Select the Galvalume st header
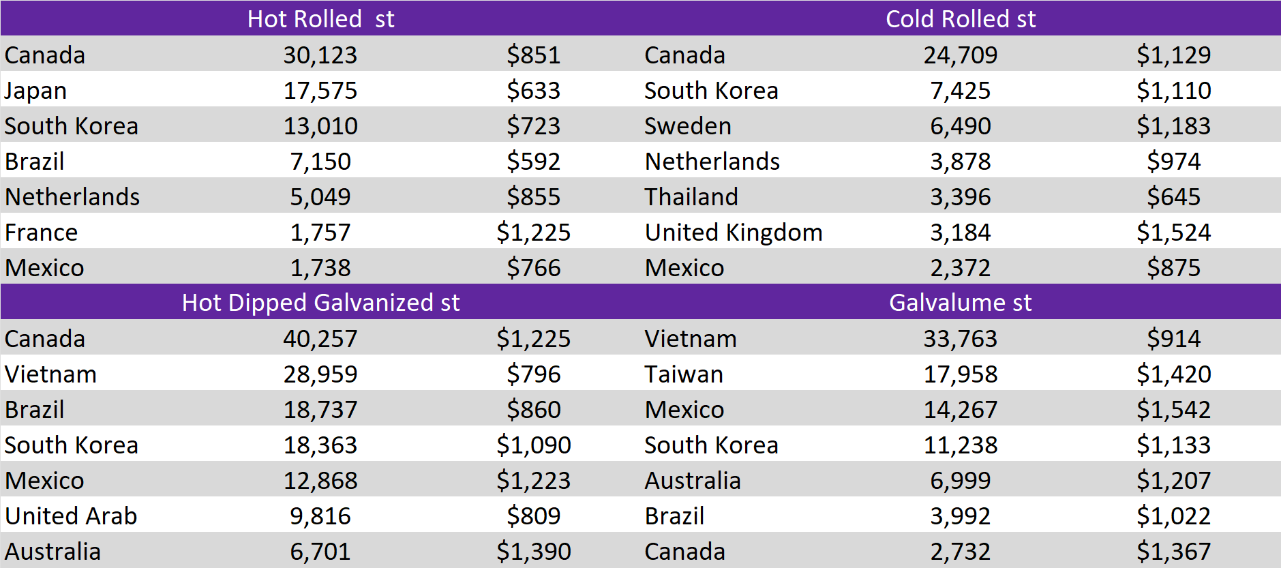 pos(960,302)
